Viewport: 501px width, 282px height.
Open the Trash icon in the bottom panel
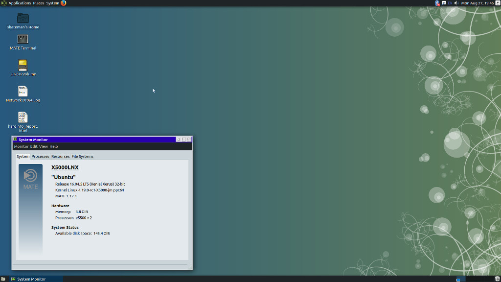(x=497, y=279)
